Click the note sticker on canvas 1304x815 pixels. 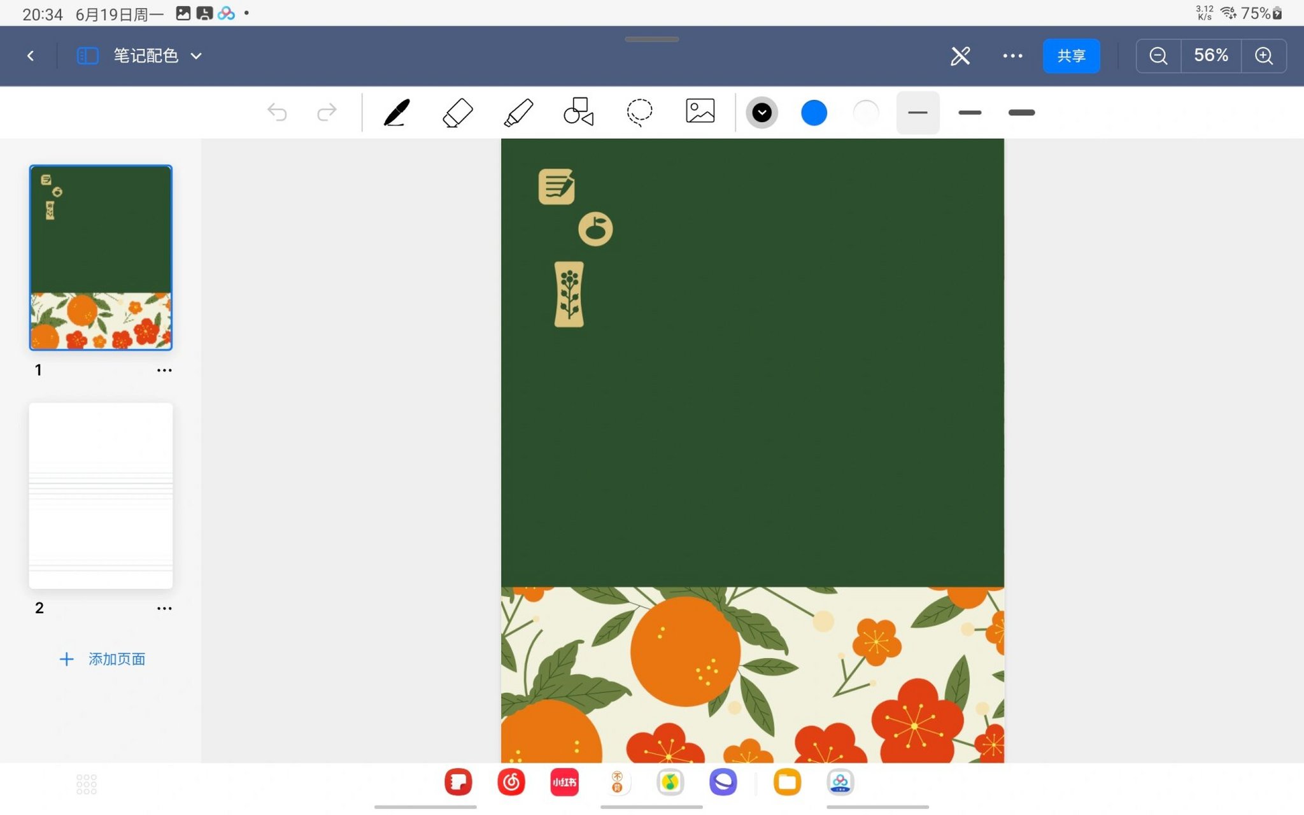pos(556,187)
